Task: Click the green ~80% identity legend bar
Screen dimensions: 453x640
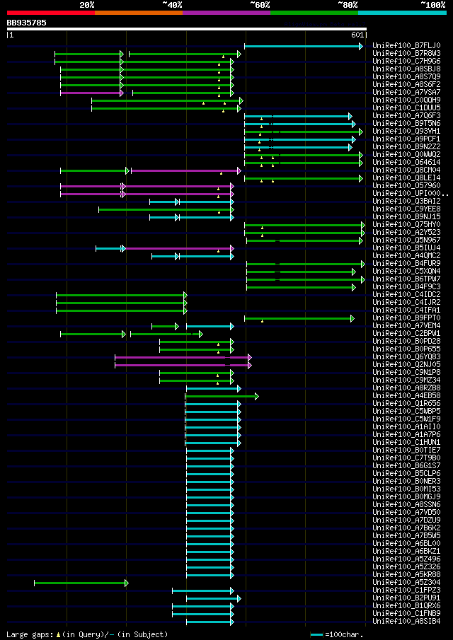Action: (314, 13)
